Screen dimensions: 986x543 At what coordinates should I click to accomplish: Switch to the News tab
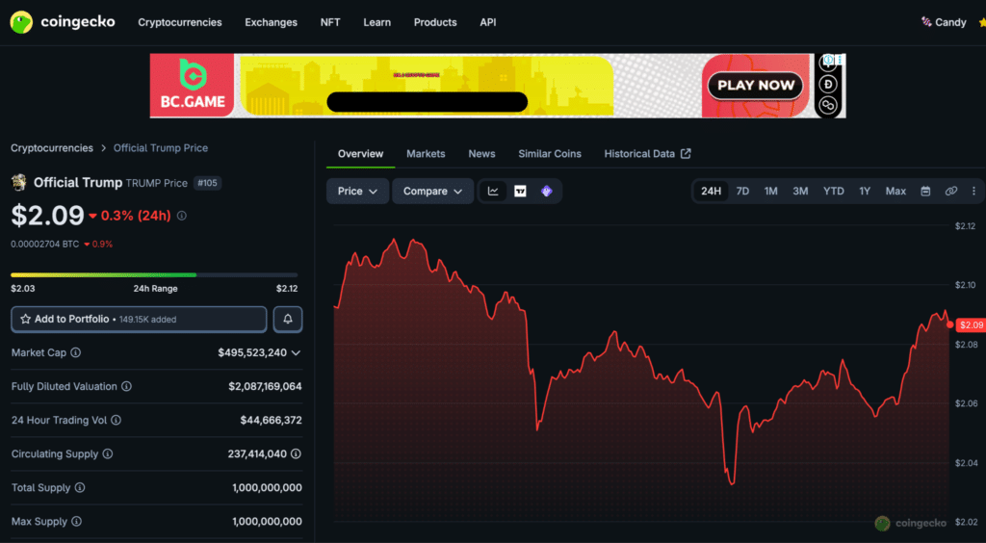(x=481, y=154)
